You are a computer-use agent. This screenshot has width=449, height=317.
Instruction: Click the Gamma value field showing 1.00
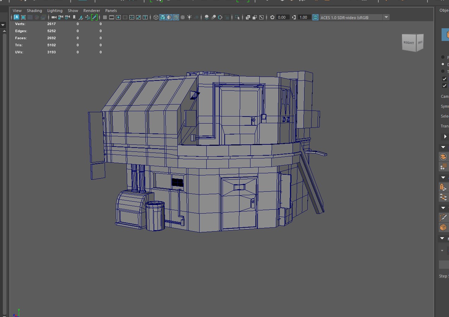pos(303,17)
